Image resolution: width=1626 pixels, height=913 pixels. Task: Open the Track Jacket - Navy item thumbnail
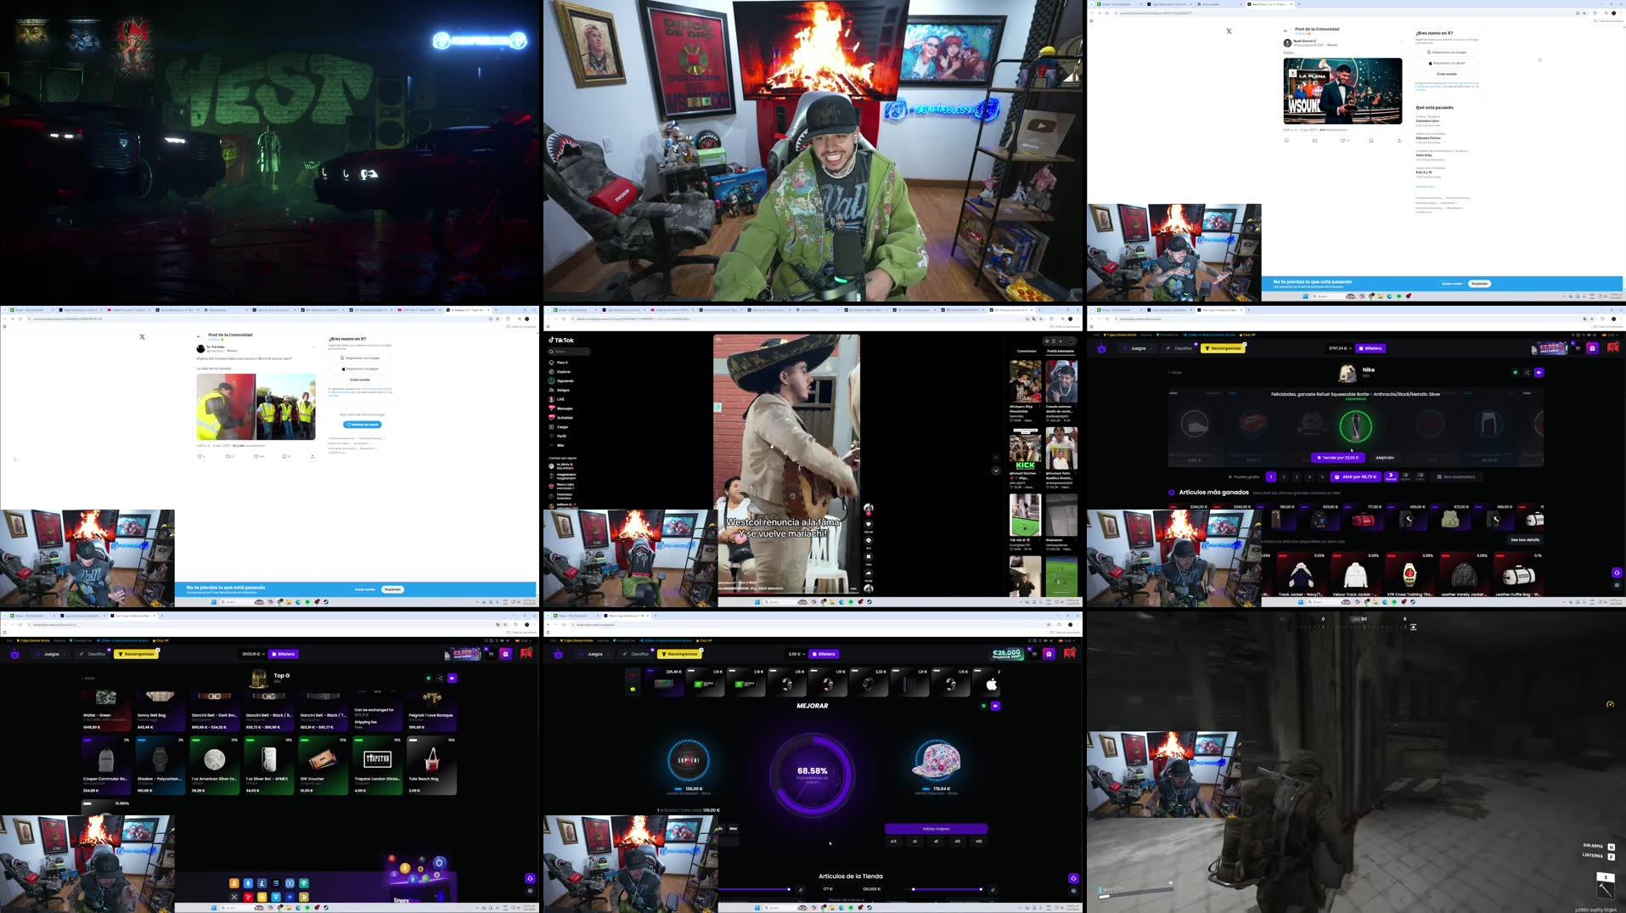click(x=1301, y=572)
